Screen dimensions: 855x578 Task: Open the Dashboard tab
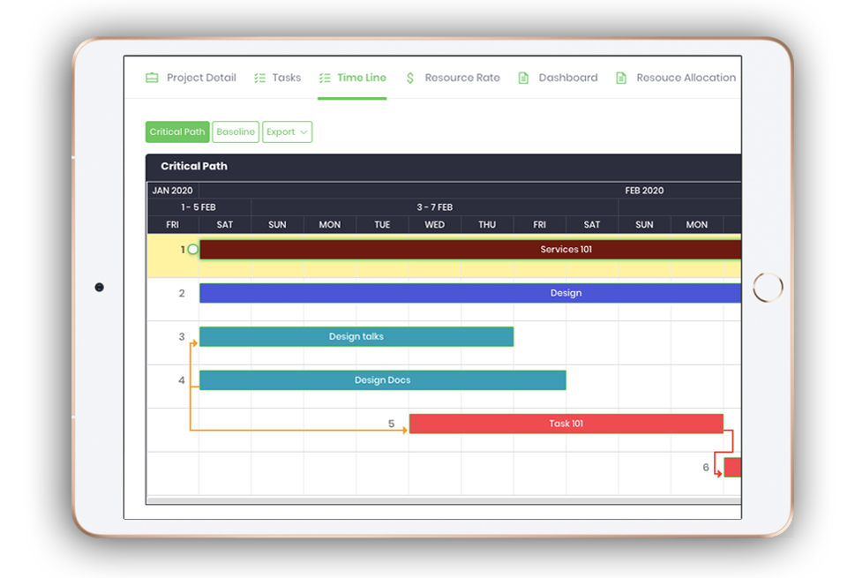point(567,78)
